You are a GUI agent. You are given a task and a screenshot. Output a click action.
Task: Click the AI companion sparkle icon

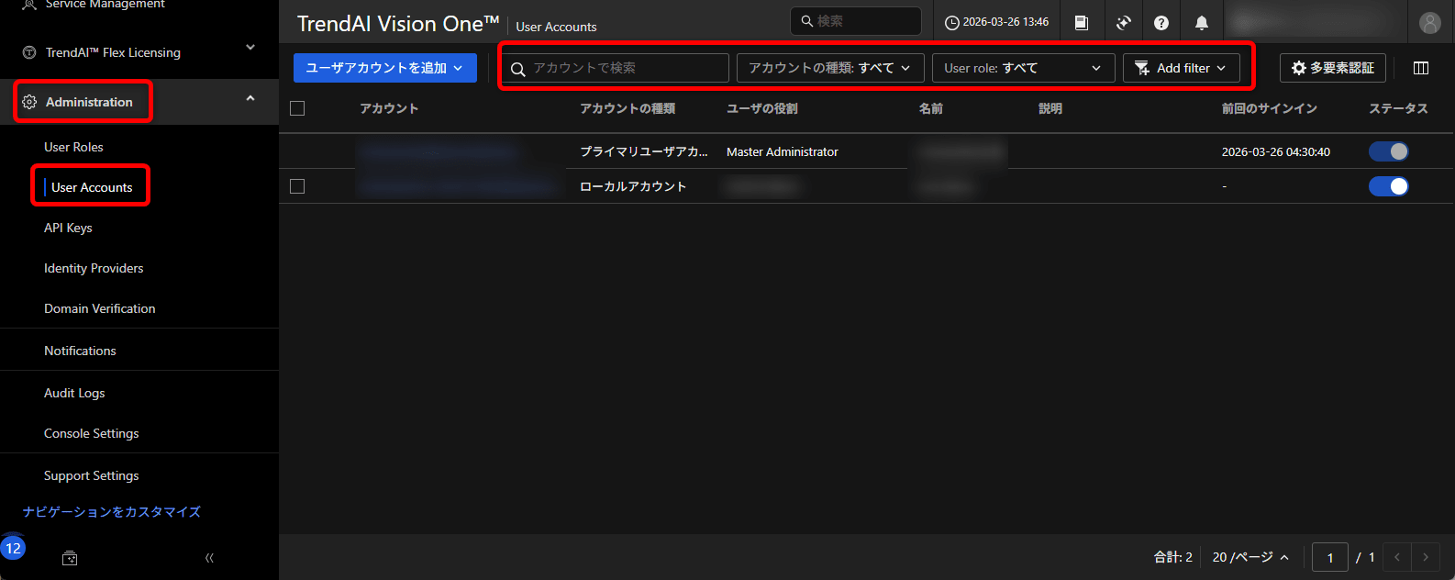[x=1123, y=23]
